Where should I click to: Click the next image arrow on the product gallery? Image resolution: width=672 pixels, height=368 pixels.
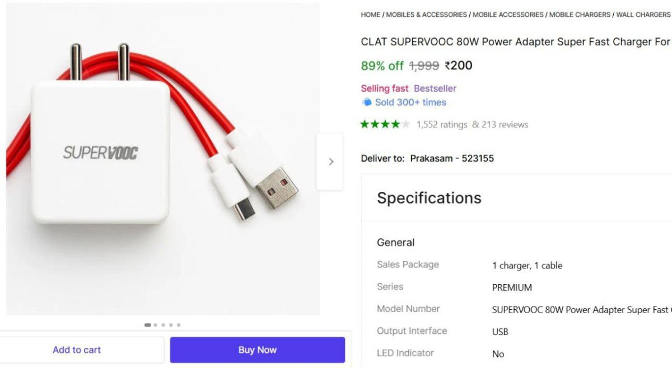330,162
